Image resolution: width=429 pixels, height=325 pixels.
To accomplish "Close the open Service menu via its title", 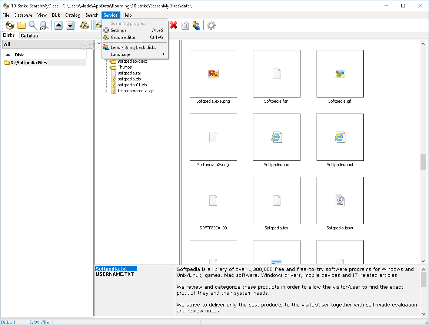I will point(110,15).
